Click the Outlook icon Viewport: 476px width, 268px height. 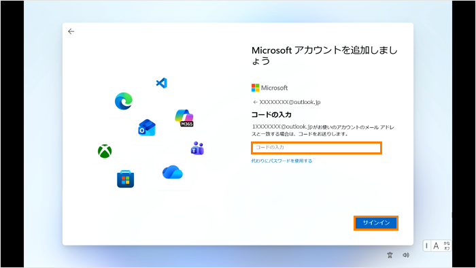147,127
